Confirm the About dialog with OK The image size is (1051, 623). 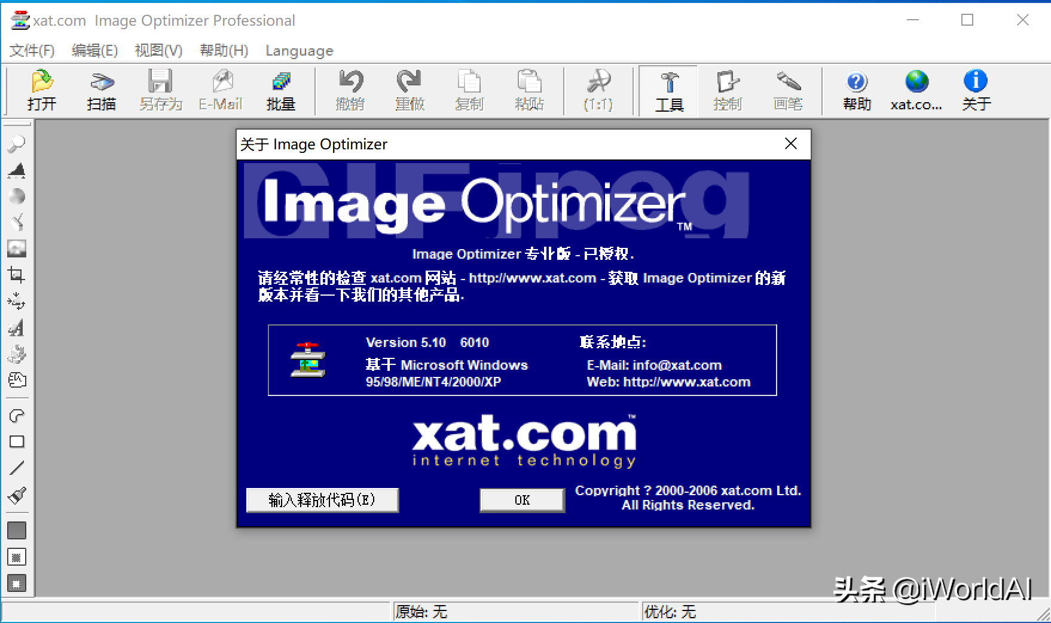522,500
